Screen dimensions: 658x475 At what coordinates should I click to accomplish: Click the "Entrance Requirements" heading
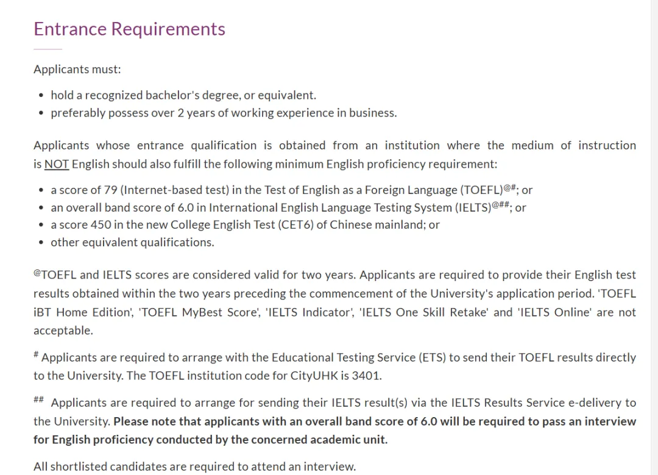tap(129, 29)
